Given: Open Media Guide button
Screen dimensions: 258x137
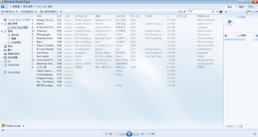Looking at the screenshot, I should (x=13, y=126).
